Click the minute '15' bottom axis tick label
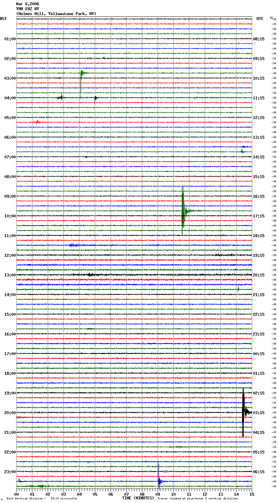 252,494
